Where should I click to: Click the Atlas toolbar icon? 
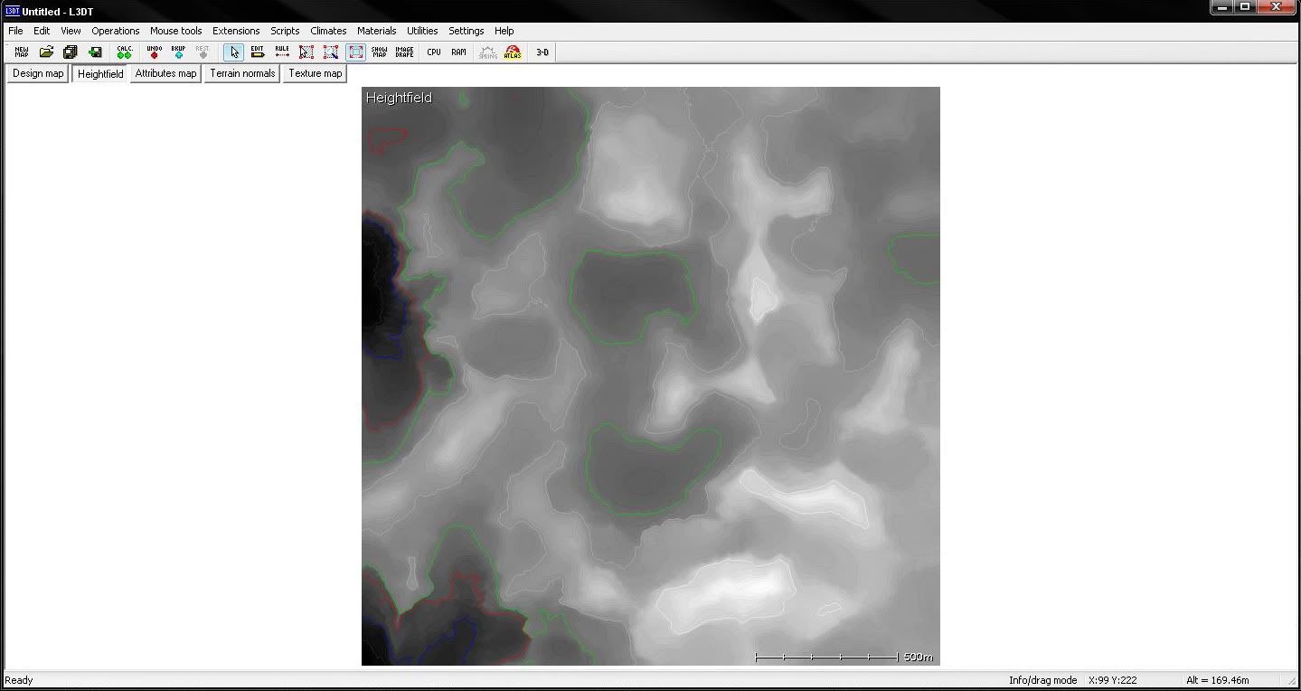point(513,52)
